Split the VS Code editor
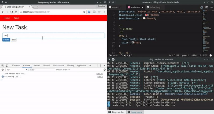 coord(207,7)
